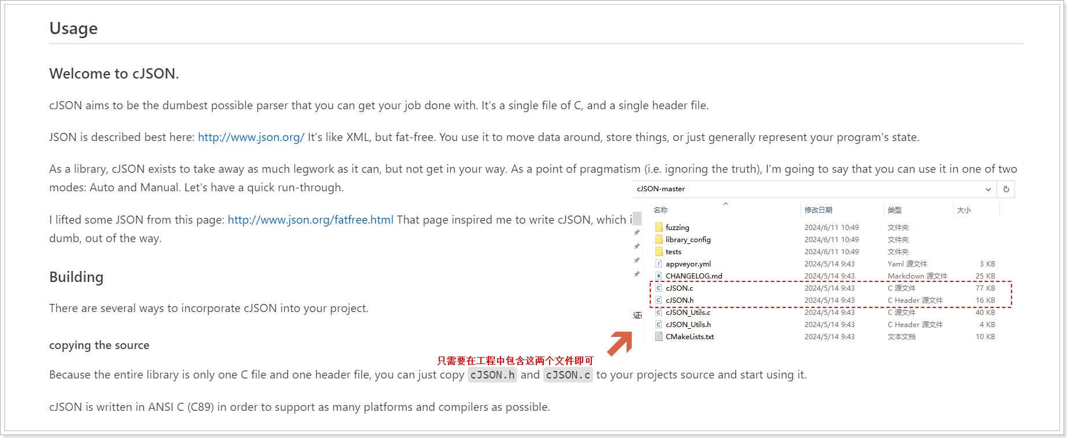Image resolution: width=1067 pixels, height=438 pixels.
Task: Open the tests folder
Action: (673, 251)
